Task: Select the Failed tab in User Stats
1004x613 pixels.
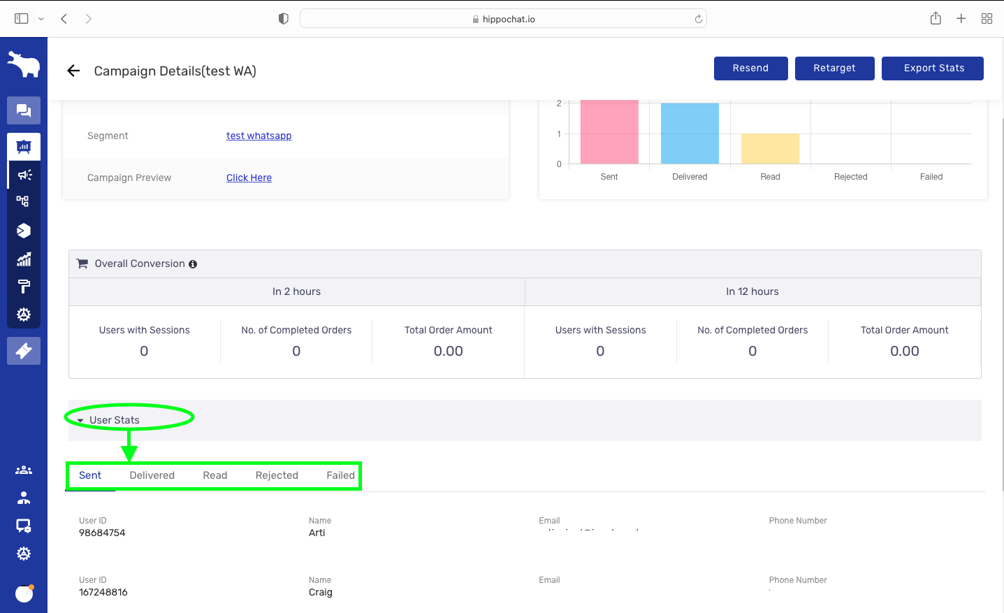Action: coord(340,475)
